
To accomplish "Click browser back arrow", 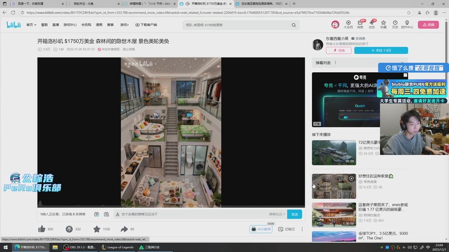I will coord(4,12).
